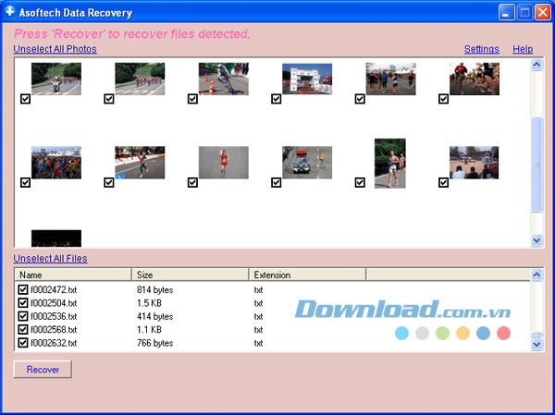This screenshot has width=555, height=415.
Task: Toggle checkbox for the seated audience photo
Action: 443,183
